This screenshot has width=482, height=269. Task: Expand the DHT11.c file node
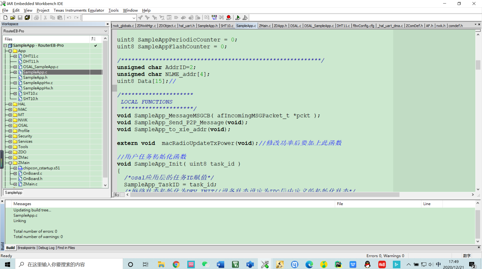(15, 56)
